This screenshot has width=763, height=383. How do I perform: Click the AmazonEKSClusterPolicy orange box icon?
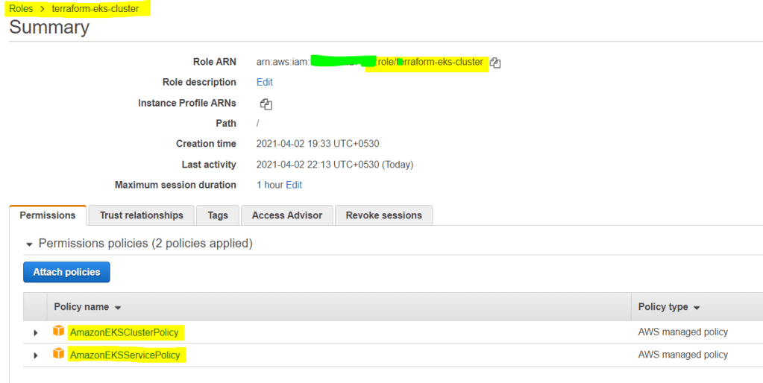[58, 332]
